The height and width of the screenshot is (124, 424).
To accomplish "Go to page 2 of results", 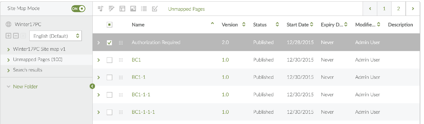I will [x=398, y=9].
